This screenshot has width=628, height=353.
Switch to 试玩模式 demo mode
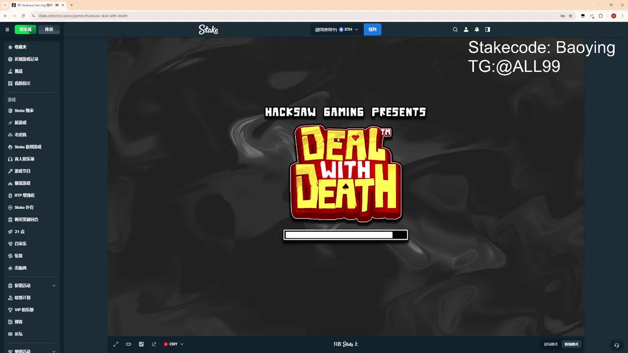(x=550, y=344)
